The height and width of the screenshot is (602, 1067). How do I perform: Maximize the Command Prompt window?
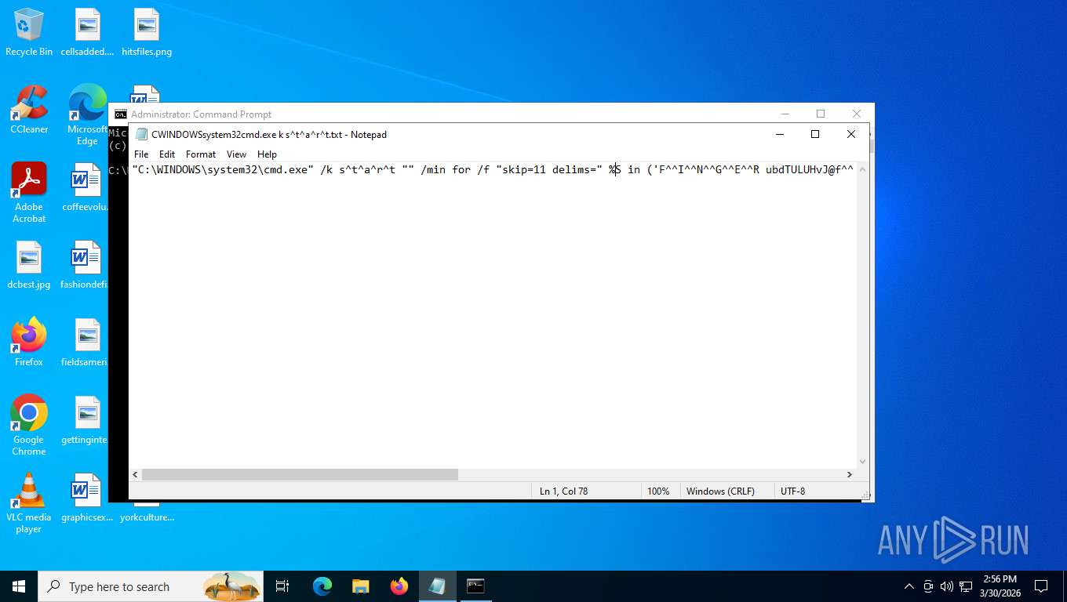coord(821,114)
